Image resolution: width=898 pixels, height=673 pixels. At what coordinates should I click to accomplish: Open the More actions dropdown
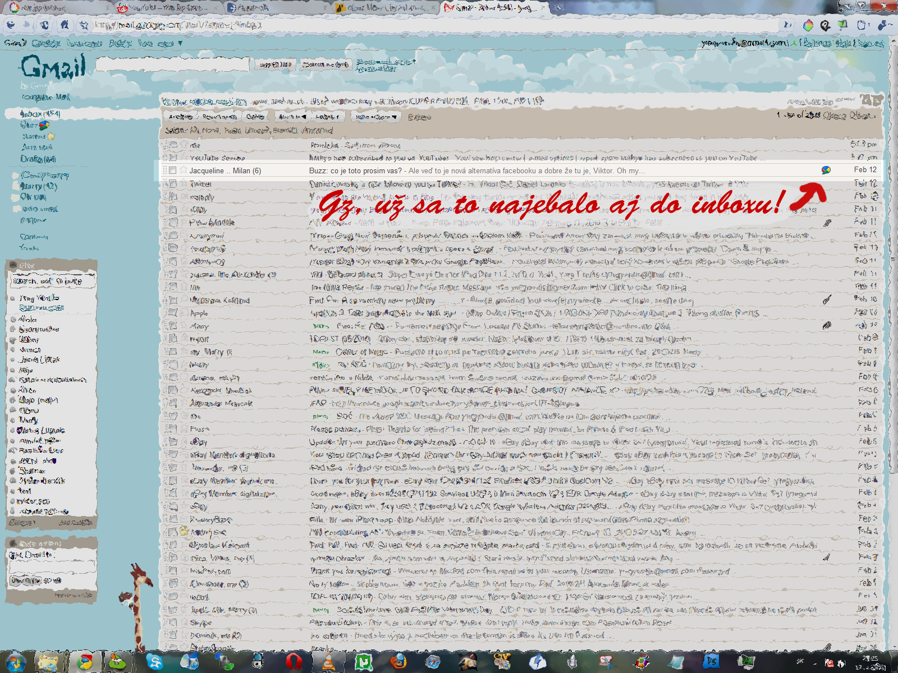375,117
